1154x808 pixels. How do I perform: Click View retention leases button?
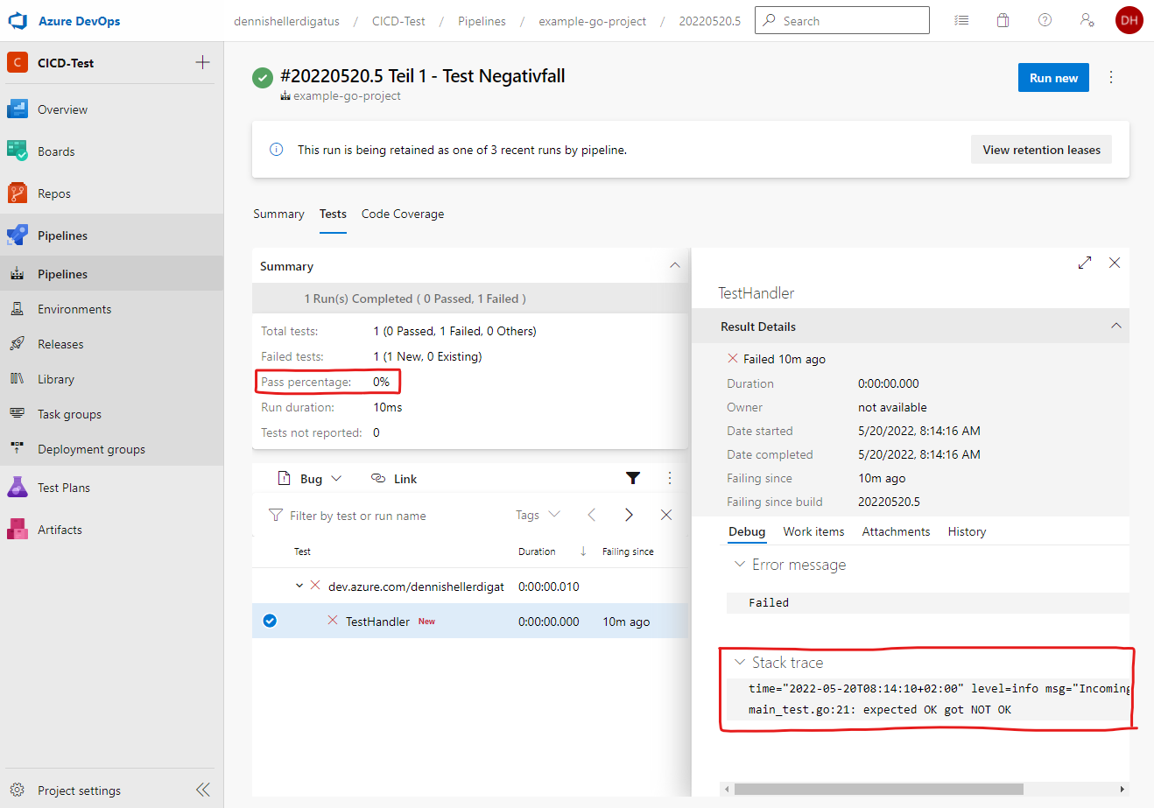pyautogui.click(x=1041, y=150)
